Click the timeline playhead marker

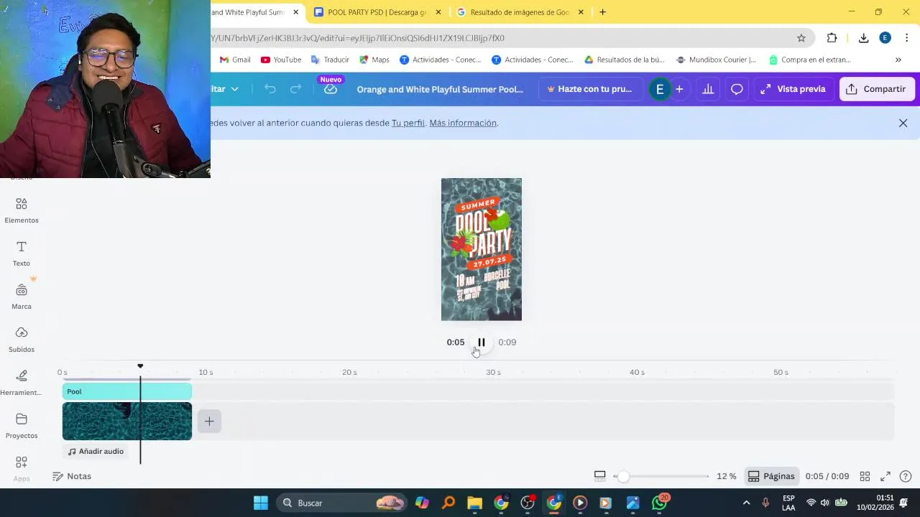pos(140,366)
